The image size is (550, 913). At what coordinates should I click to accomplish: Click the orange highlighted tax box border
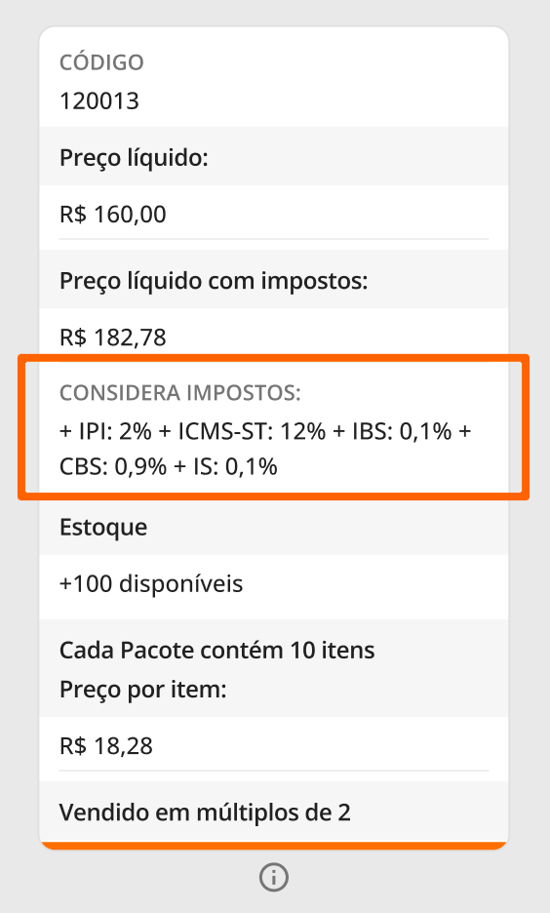(x=274, y=358)
